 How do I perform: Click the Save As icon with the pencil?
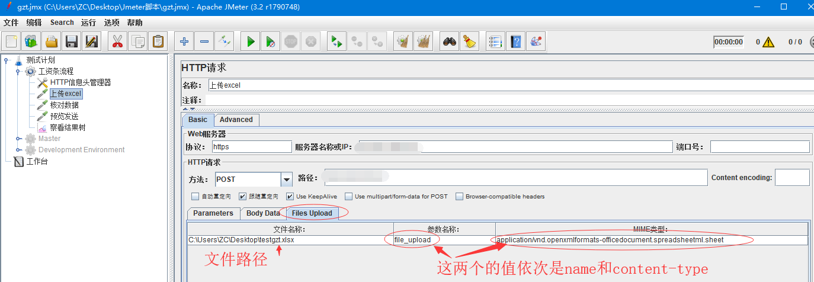click(x=92, y=41)
